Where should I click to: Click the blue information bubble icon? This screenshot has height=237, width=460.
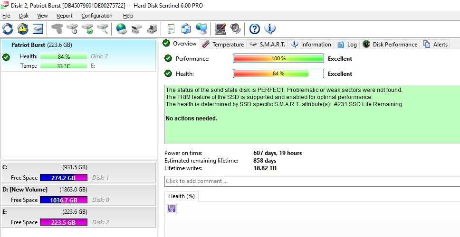pos(269,28)
